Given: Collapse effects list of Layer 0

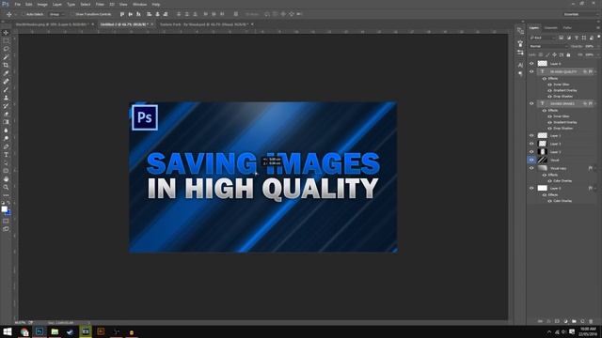Looking at the screenshot, I should 594,188.
